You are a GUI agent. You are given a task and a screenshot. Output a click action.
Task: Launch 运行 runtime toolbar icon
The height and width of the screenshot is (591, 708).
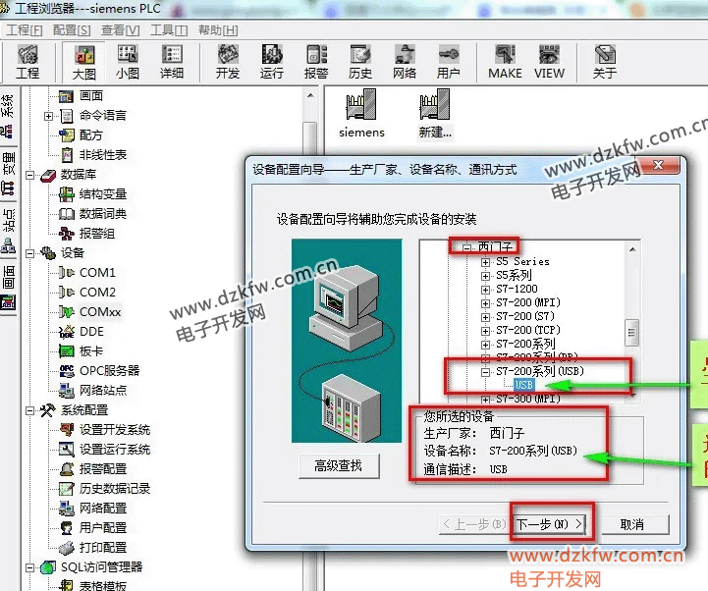272,61
